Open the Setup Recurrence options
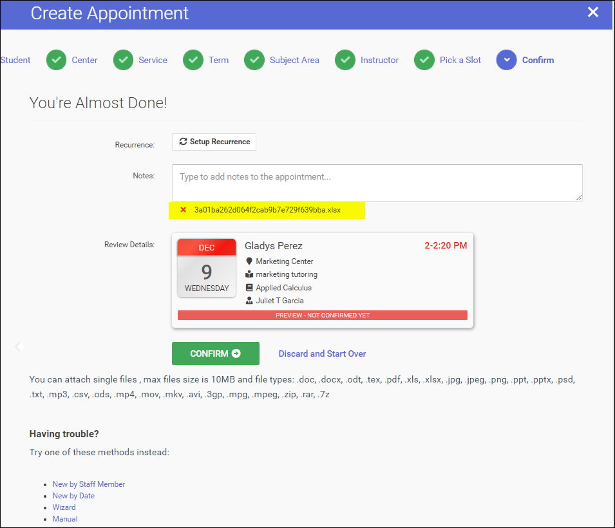This screenshot has width=615, height=528. point(214,142)
